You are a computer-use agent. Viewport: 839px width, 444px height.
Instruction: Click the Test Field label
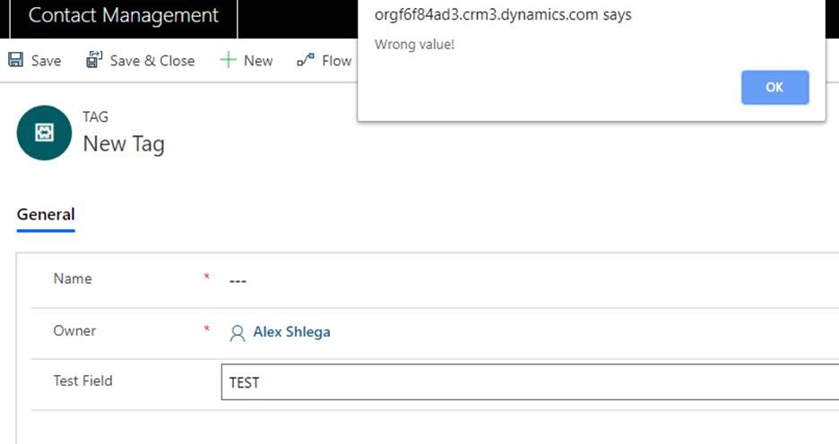pyautogui.click(x=83, y=381)
